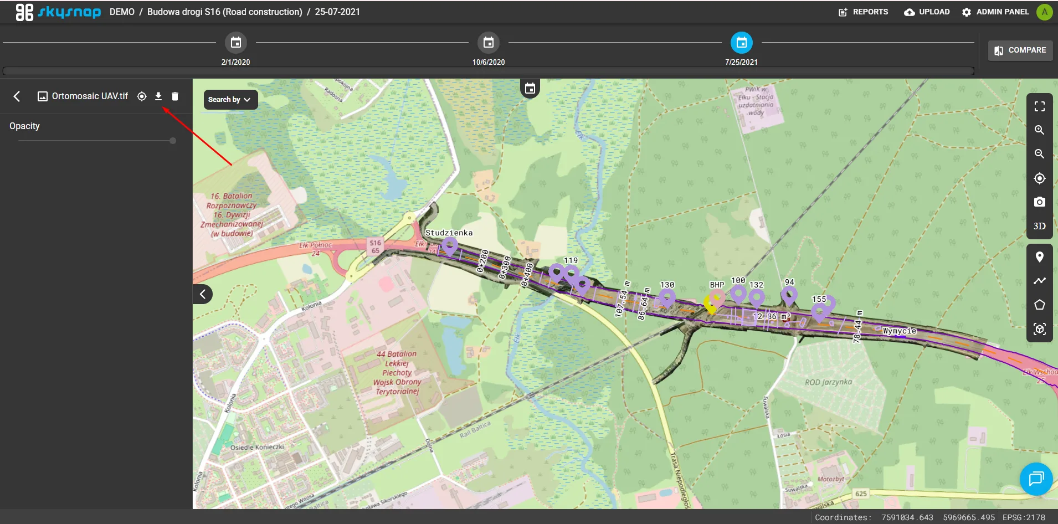Switch map to 3D view

(x=1039, y=226)
